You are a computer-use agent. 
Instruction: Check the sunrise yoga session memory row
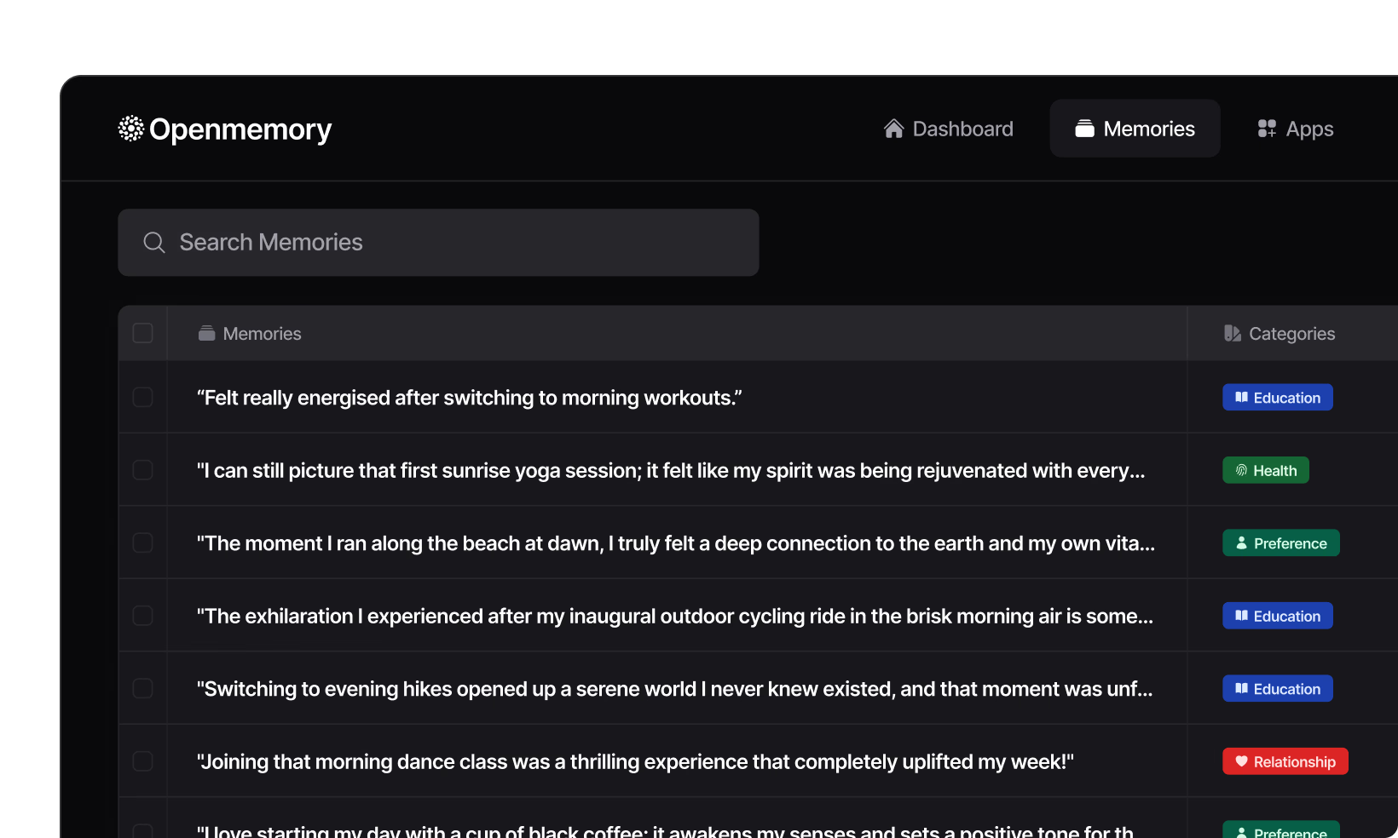[143, 470]
